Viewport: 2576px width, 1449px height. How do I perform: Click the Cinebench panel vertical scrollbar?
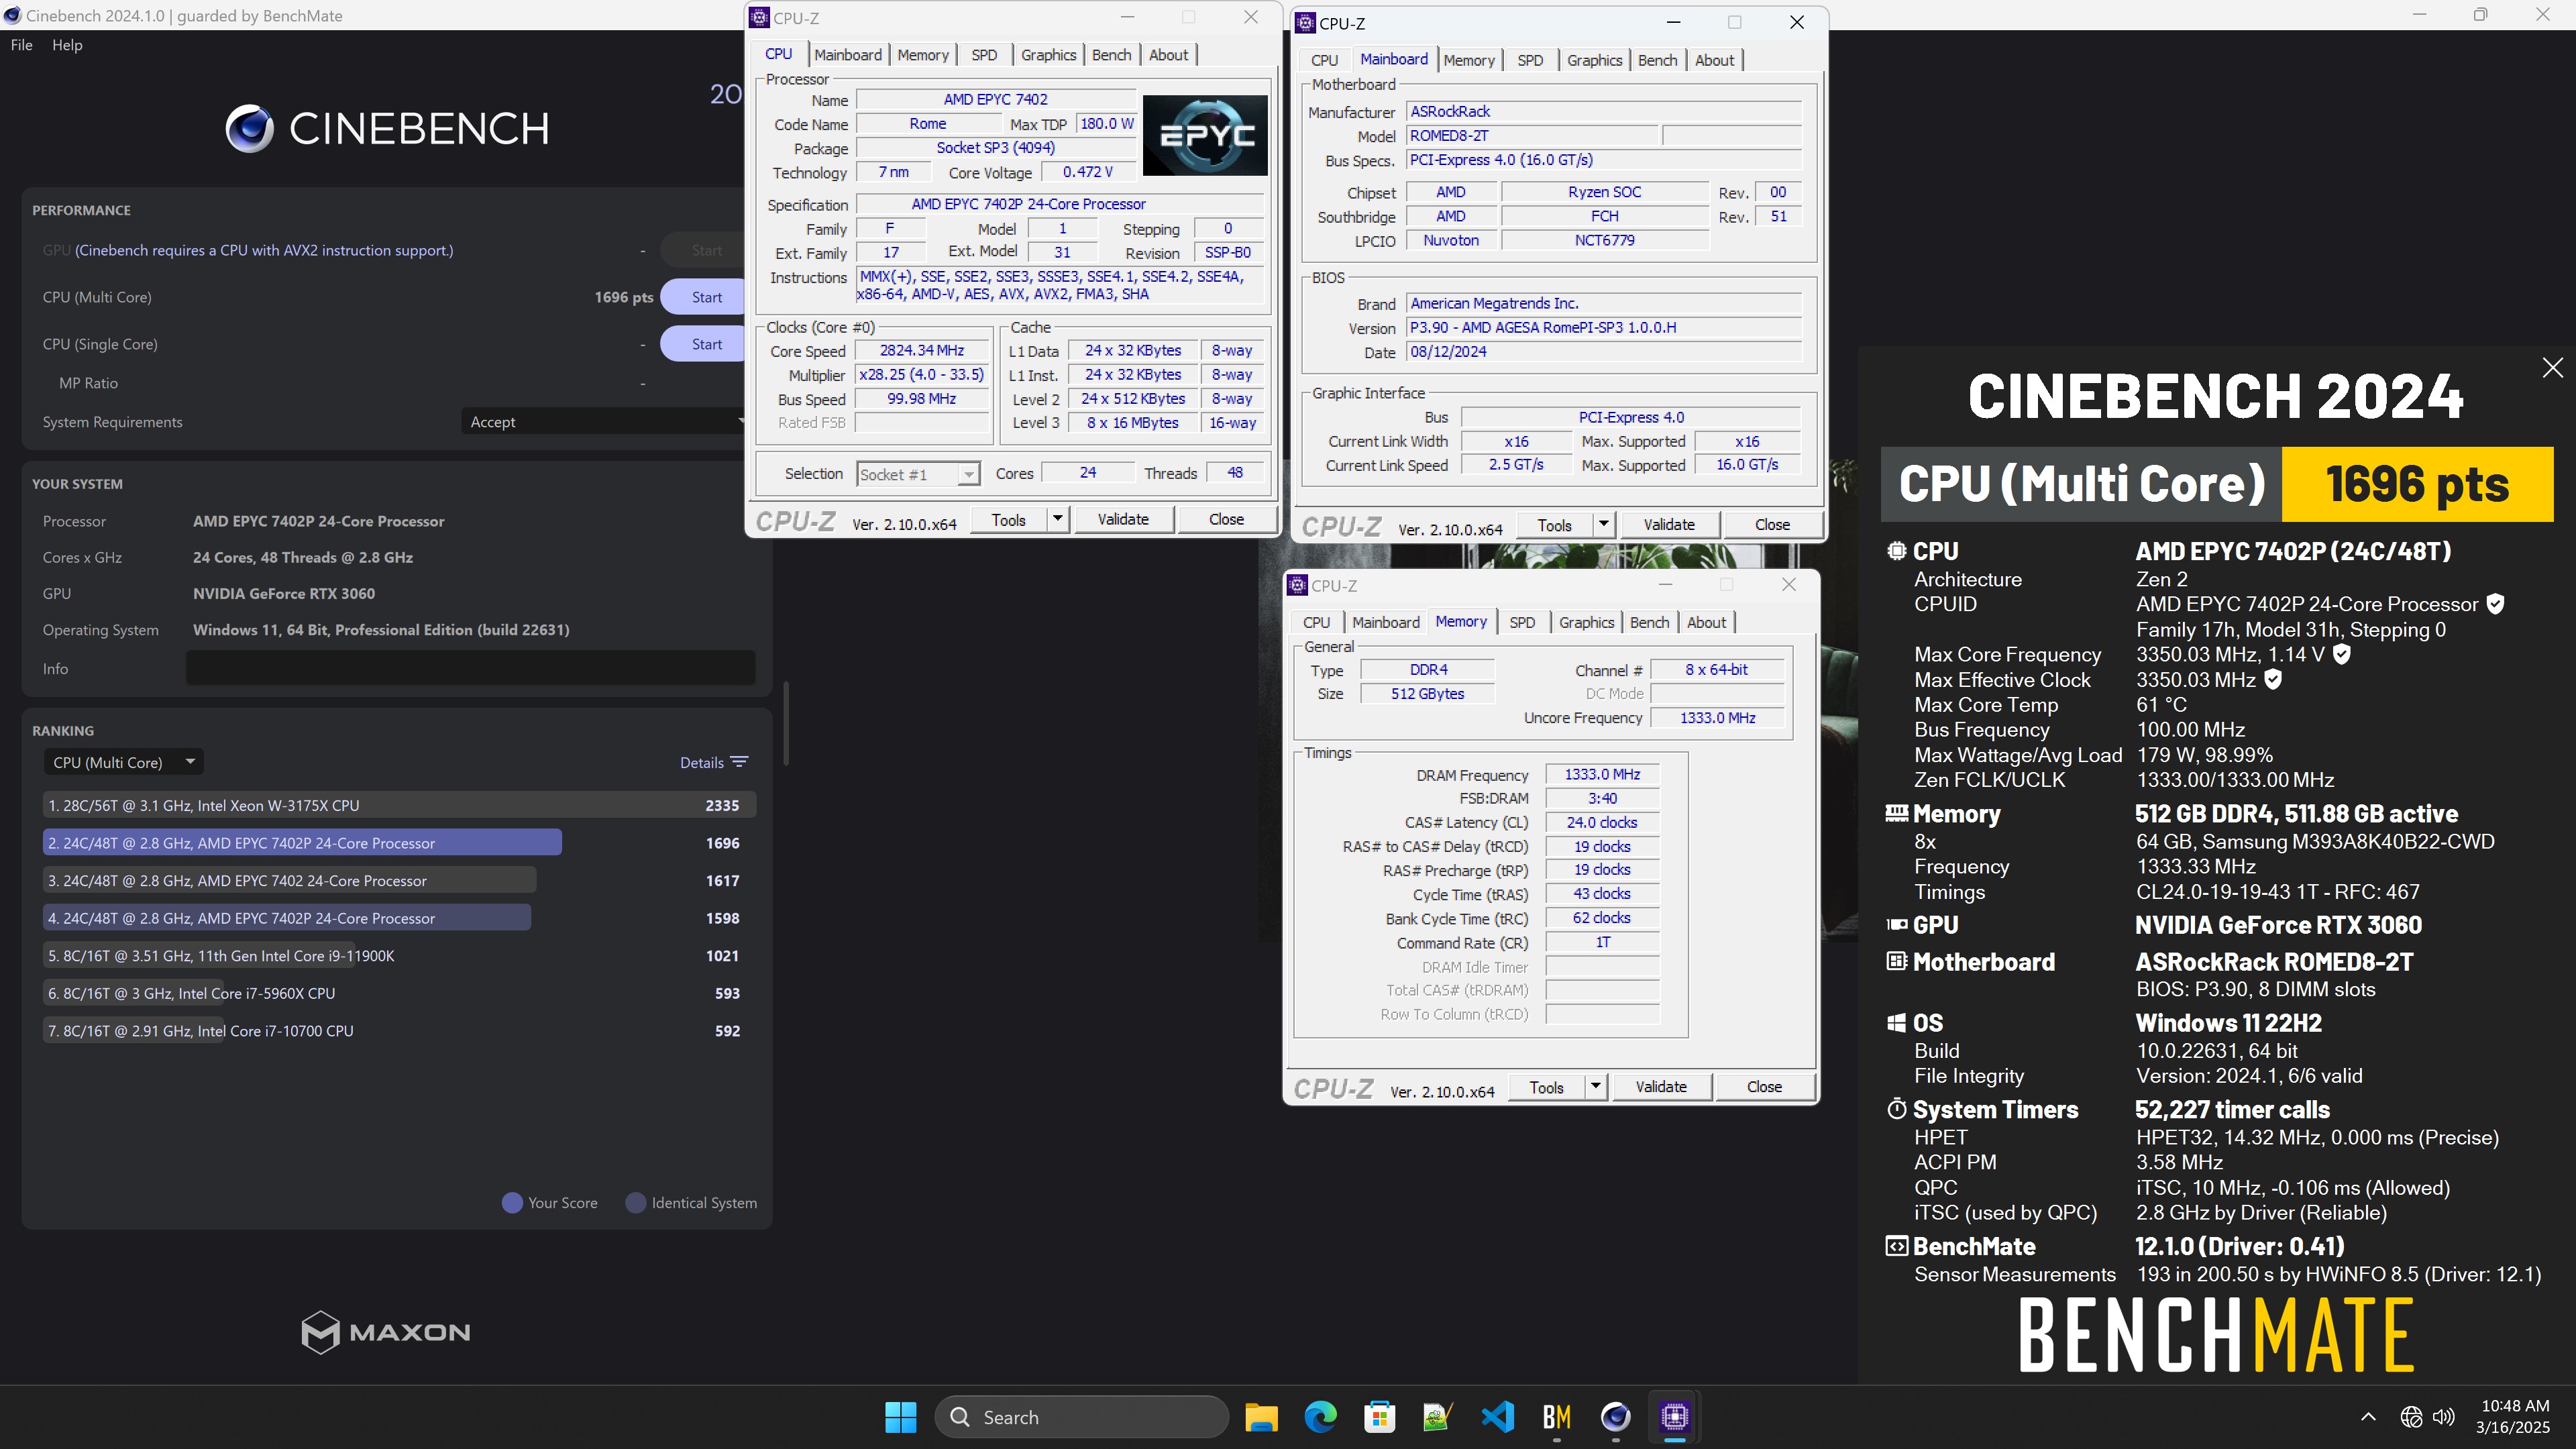tap(786, 724)
